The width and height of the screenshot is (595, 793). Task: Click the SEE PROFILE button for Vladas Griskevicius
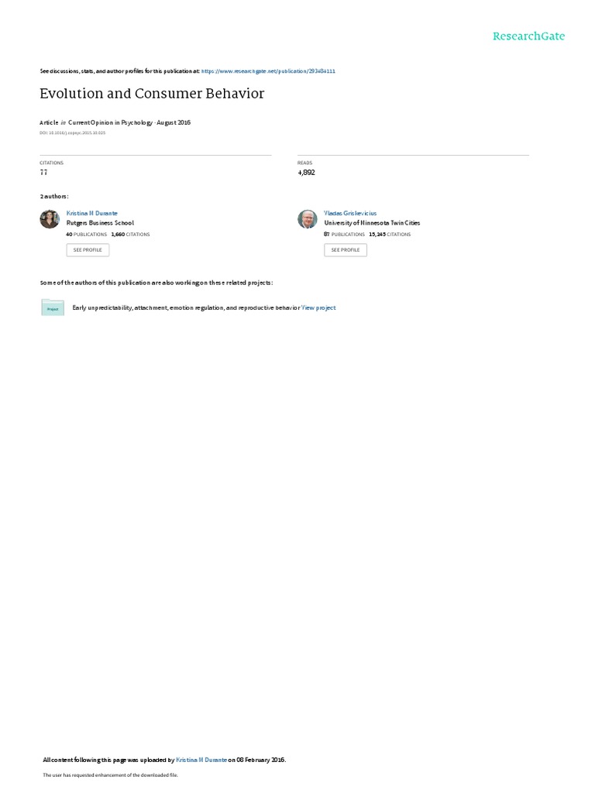(x=346, y=250)
